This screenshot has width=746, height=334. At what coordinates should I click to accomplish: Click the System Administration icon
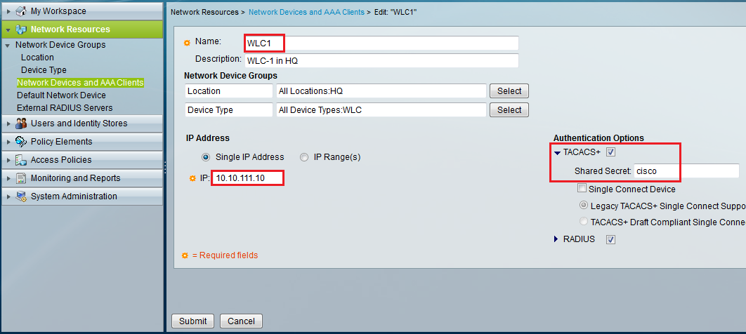pos(20,196)
